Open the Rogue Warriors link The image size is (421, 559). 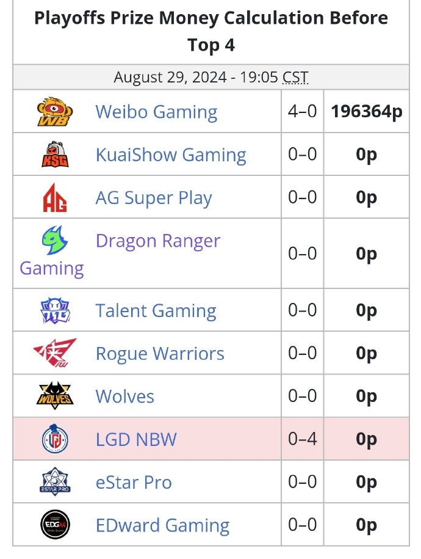coord(160,354)
